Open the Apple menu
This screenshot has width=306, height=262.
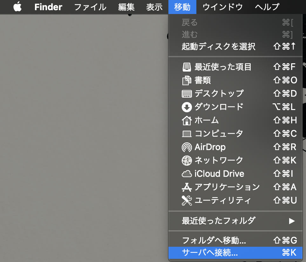point(17,7)
